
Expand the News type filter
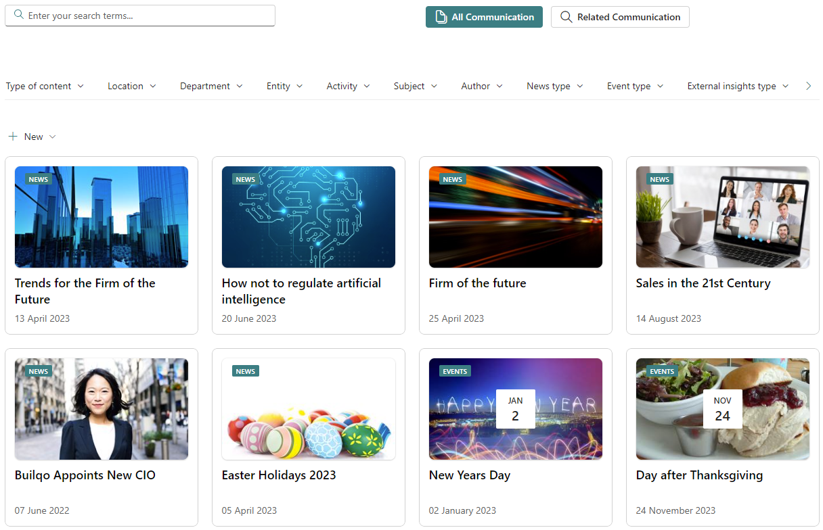click(x=555, y=86)
